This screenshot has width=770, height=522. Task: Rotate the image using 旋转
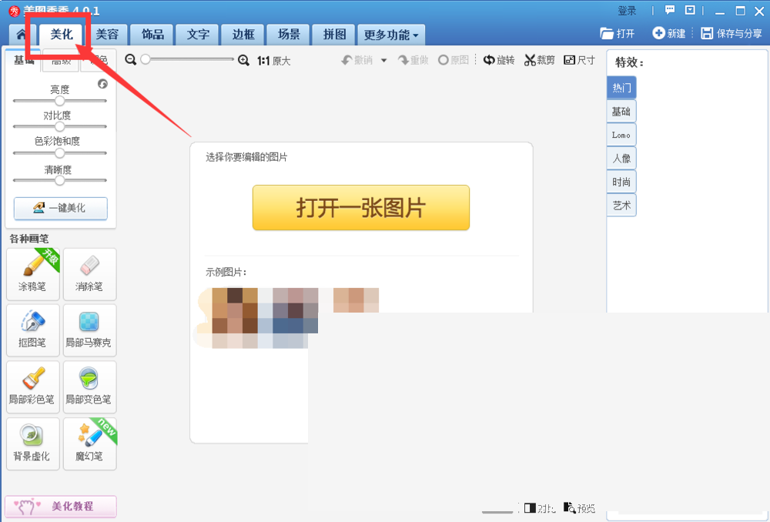click(x=499, y=60)
